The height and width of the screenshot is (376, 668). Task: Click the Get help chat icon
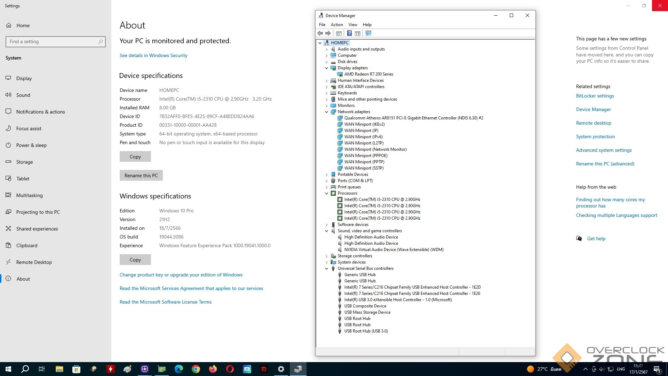tap(579, 238)
